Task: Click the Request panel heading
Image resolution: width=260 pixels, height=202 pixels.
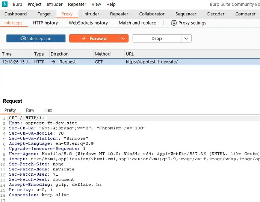Action: pos(12,101)
